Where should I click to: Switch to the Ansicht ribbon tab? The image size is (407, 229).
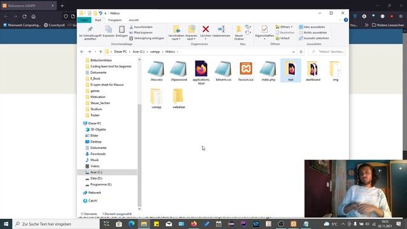coord(134,20)
